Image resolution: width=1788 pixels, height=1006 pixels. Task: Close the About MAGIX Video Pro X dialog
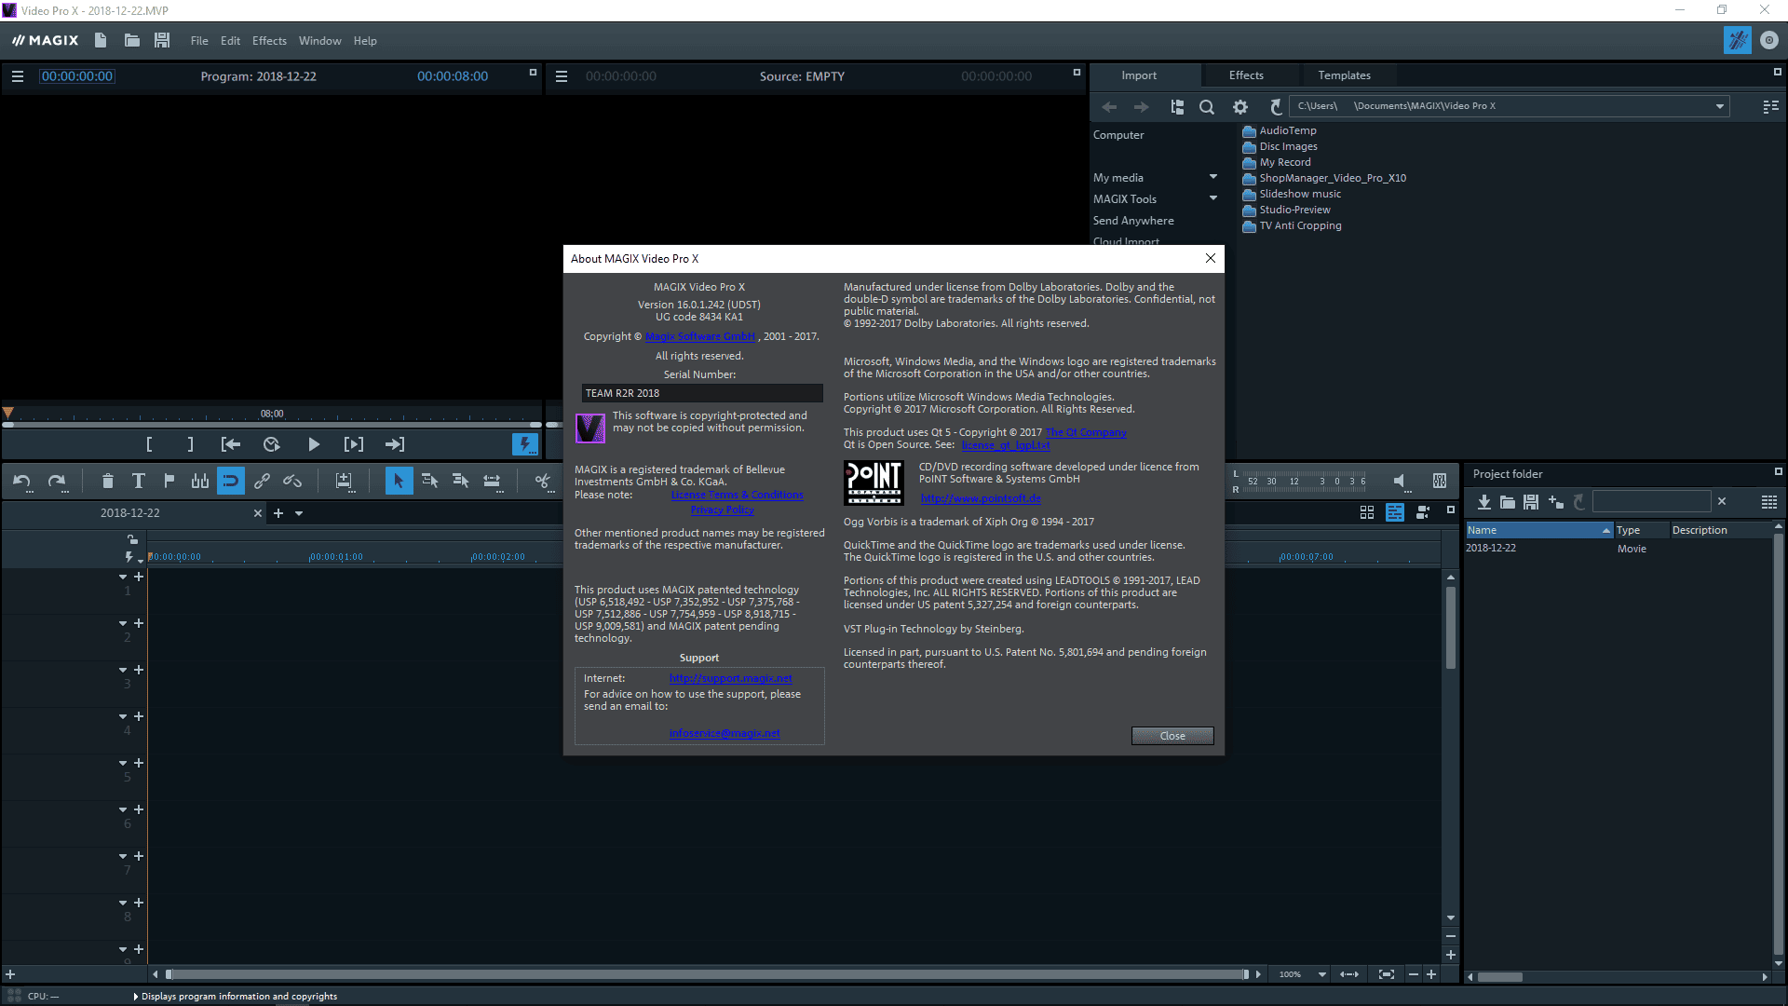(1172, 736)
